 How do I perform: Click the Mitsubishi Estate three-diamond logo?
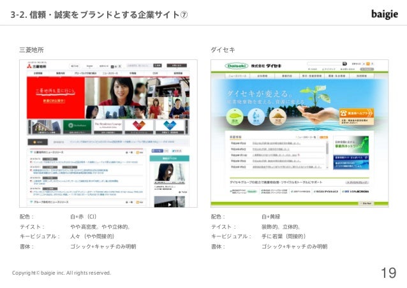(x=29, y=66)
